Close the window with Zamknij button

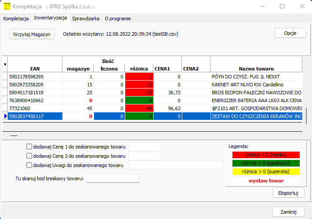coord(288,212)
